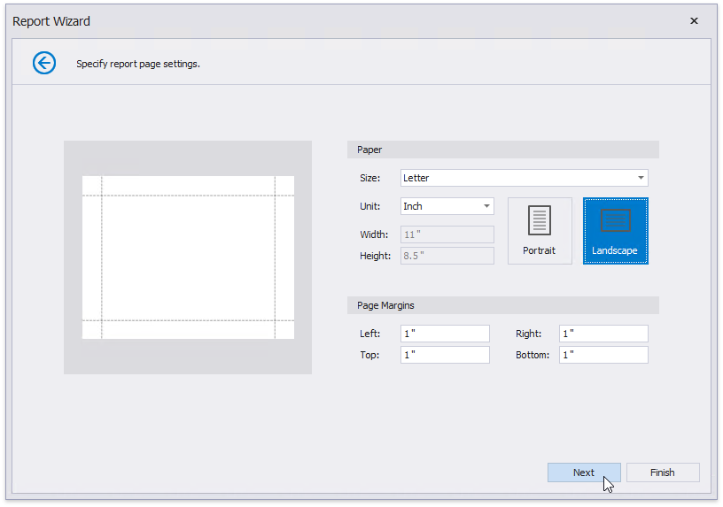Image resolution: width=723 pixels, height=507 pixels.
Task: Click the disabled Width field
Action: click(x=447, y=234)
